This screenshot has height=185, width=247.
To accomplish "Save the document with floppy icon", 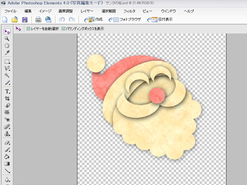I will pyautogui.click(x=25, y=20).
